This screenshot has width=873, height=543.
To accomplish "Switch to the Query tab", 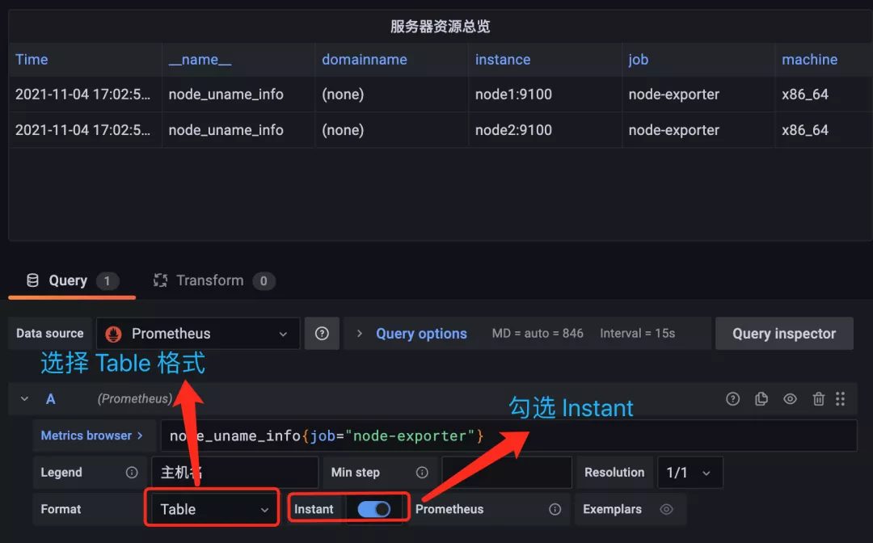I will point(72,280).
